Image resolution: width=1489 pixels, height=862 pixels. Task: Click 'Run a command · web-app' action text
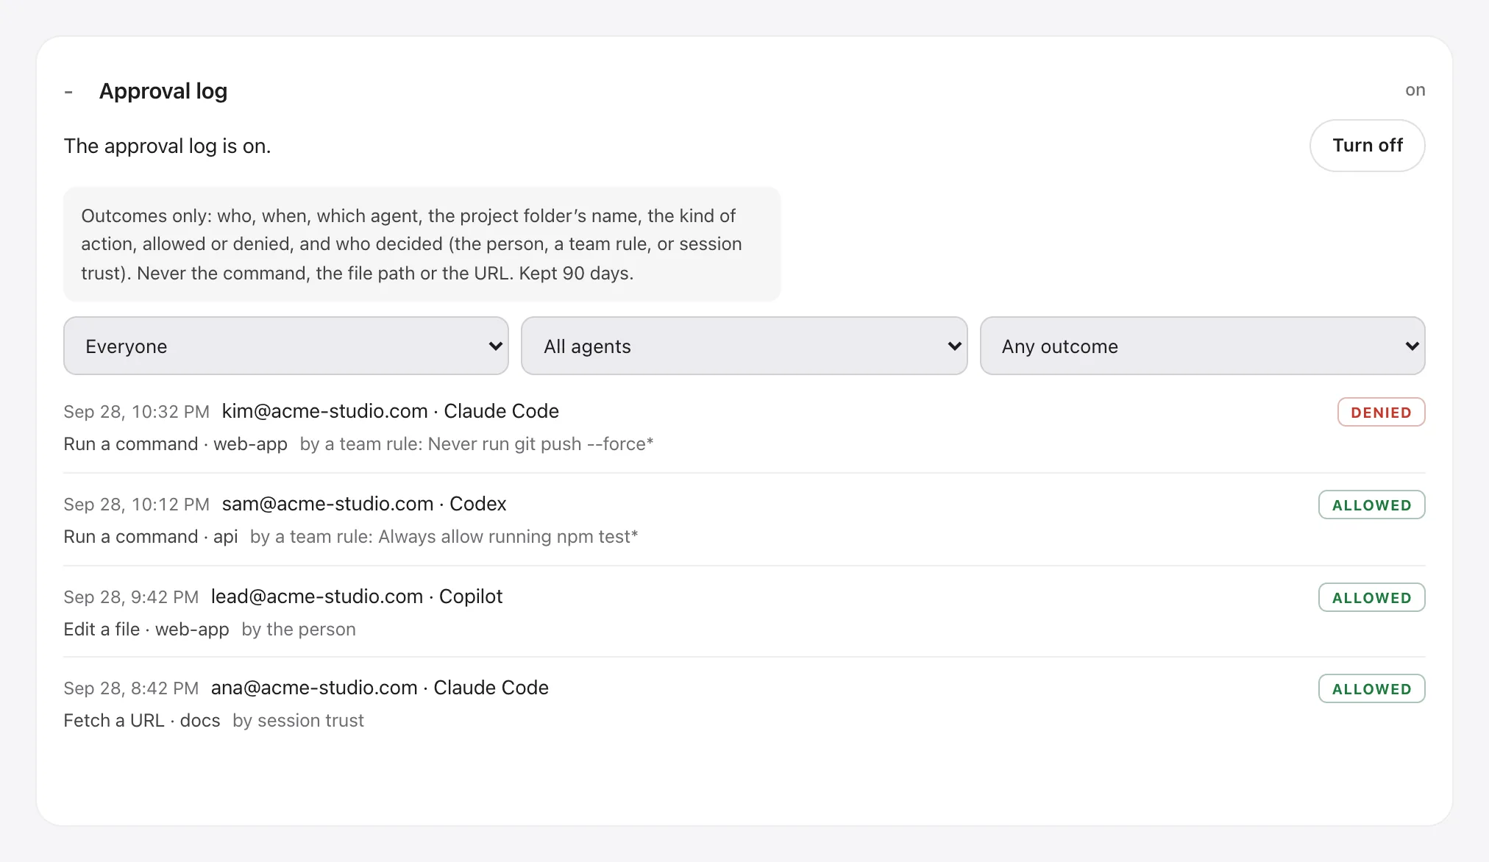[175, 444]
